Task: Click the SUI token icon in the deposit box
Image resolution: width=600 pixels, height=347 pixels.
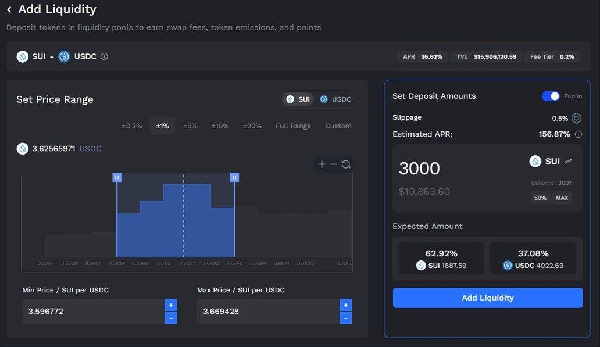Action: click(x=535, y=161)
